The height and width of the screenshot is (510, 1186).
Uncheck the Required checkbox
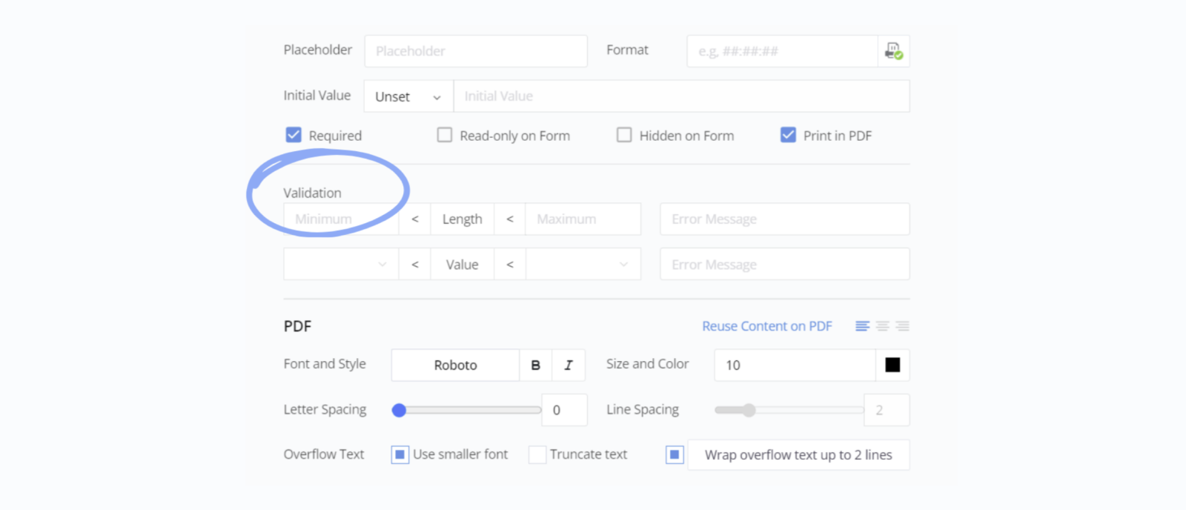tap(294, 135)
